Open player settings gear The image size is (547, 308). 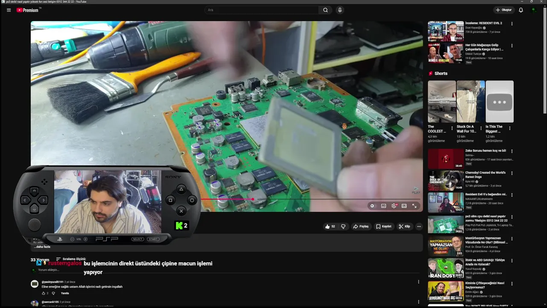click(x=394, y=206)
